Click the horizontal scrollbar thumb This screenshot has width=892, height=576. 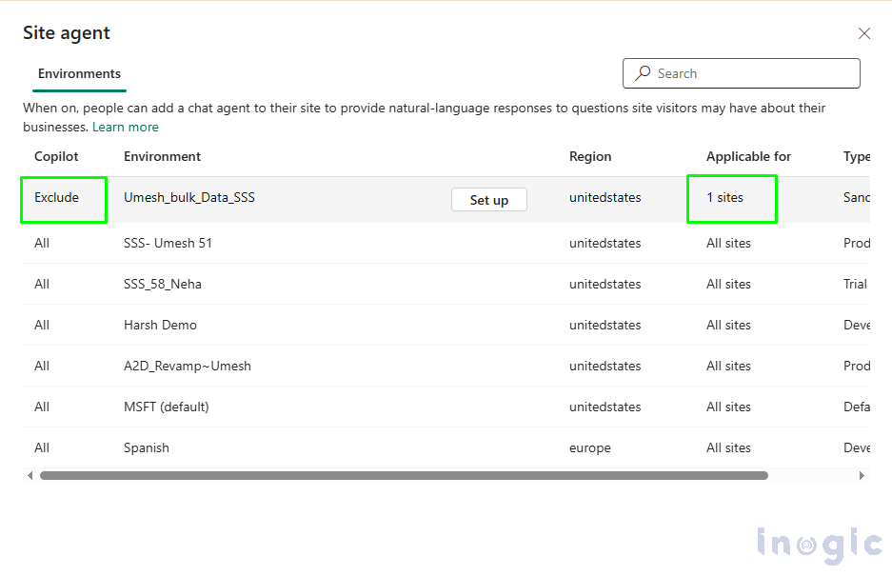point(404,475)
